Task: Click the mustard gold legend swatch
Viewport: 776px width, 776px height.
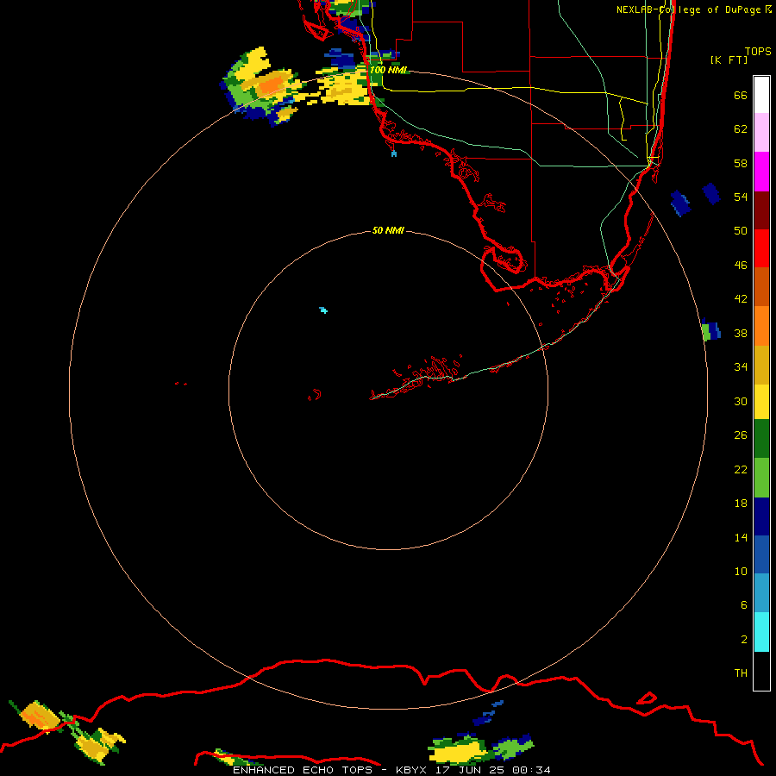Action: (x=761, y=365)
